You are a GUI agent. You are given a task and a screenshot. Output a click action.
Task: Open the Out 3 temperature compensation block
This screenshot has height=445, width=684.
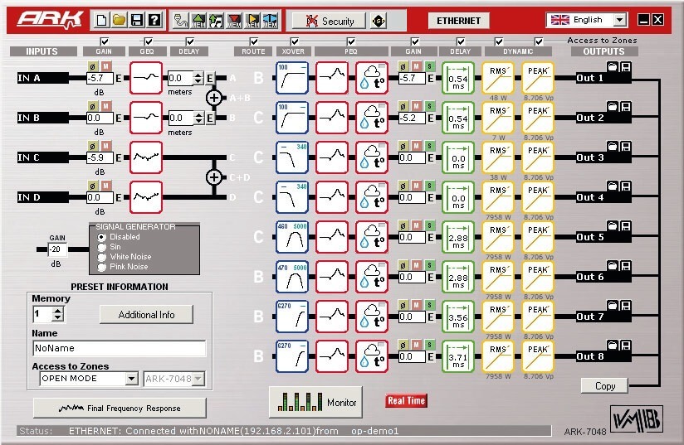[x=372, y=157]
